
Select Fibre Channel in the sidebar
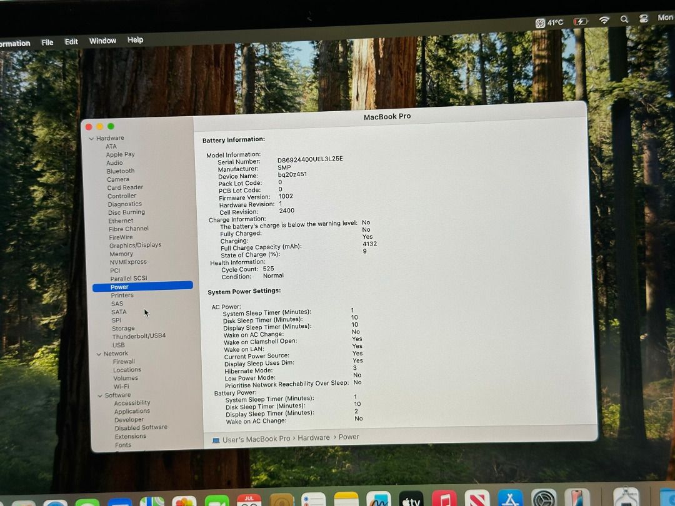(x=129, y=229)
